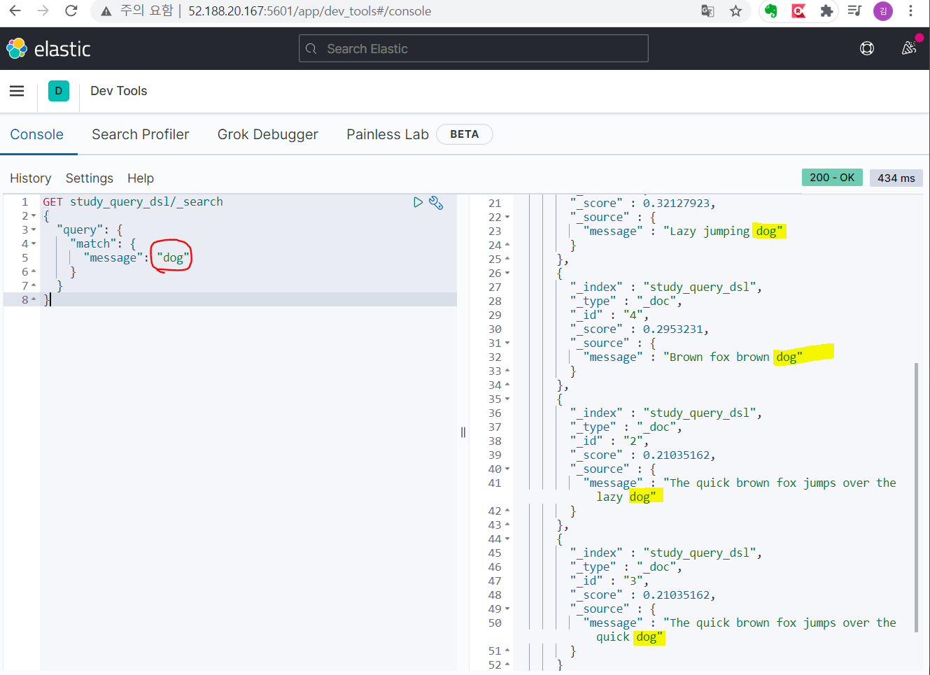Open the History panel

[x=31, y=178]
